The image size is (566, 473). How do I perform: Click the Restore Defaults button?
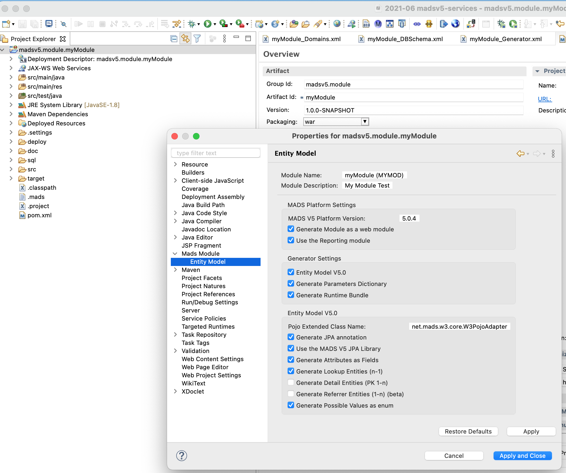point(468,431)
